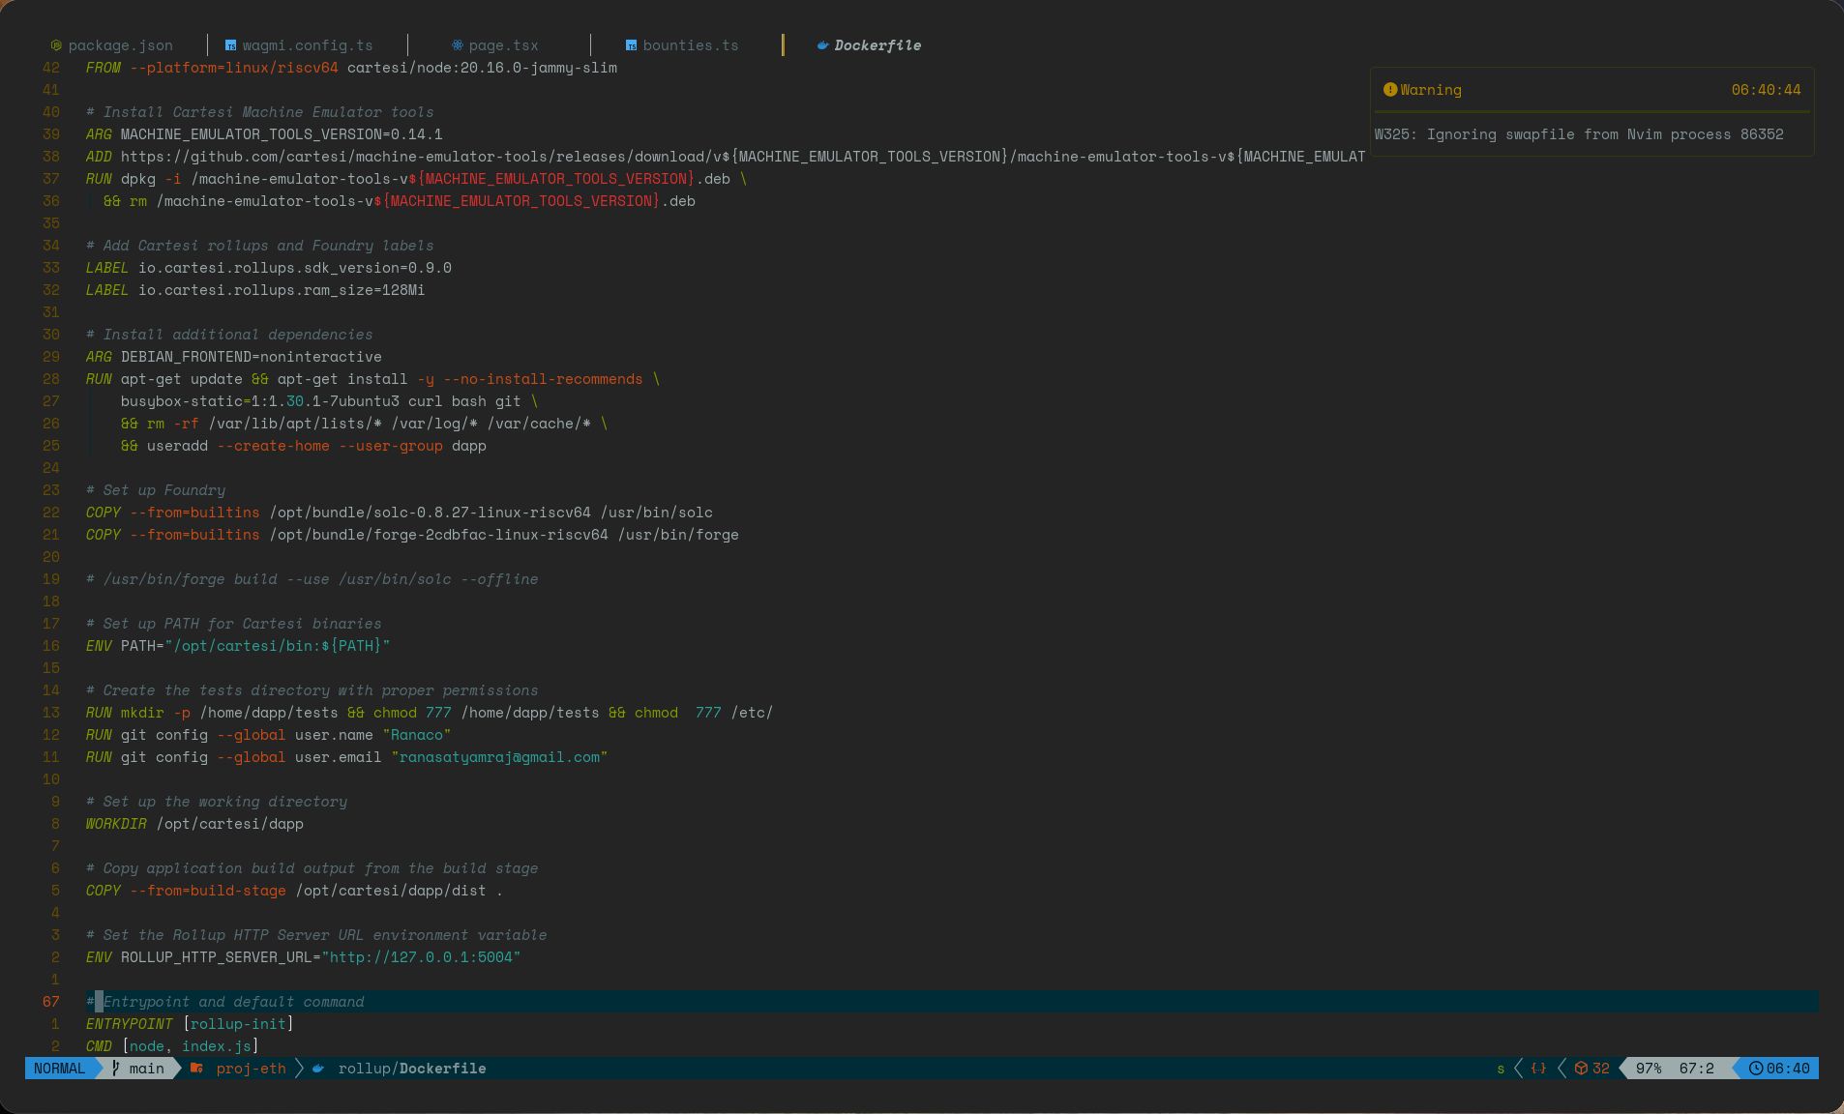Click the Docker icon in the statusline

pyautogui.click(x=317, y=1069)
